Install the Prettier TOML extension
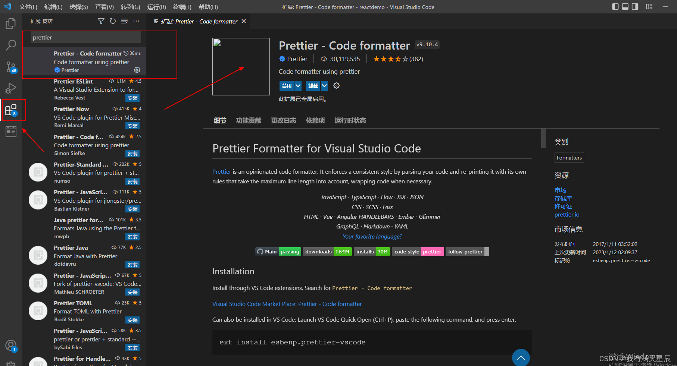Screen dimensions: 677x366 point(132,320)
